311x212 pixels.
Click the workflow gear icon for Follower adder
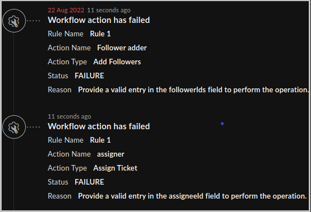[14, 21]
